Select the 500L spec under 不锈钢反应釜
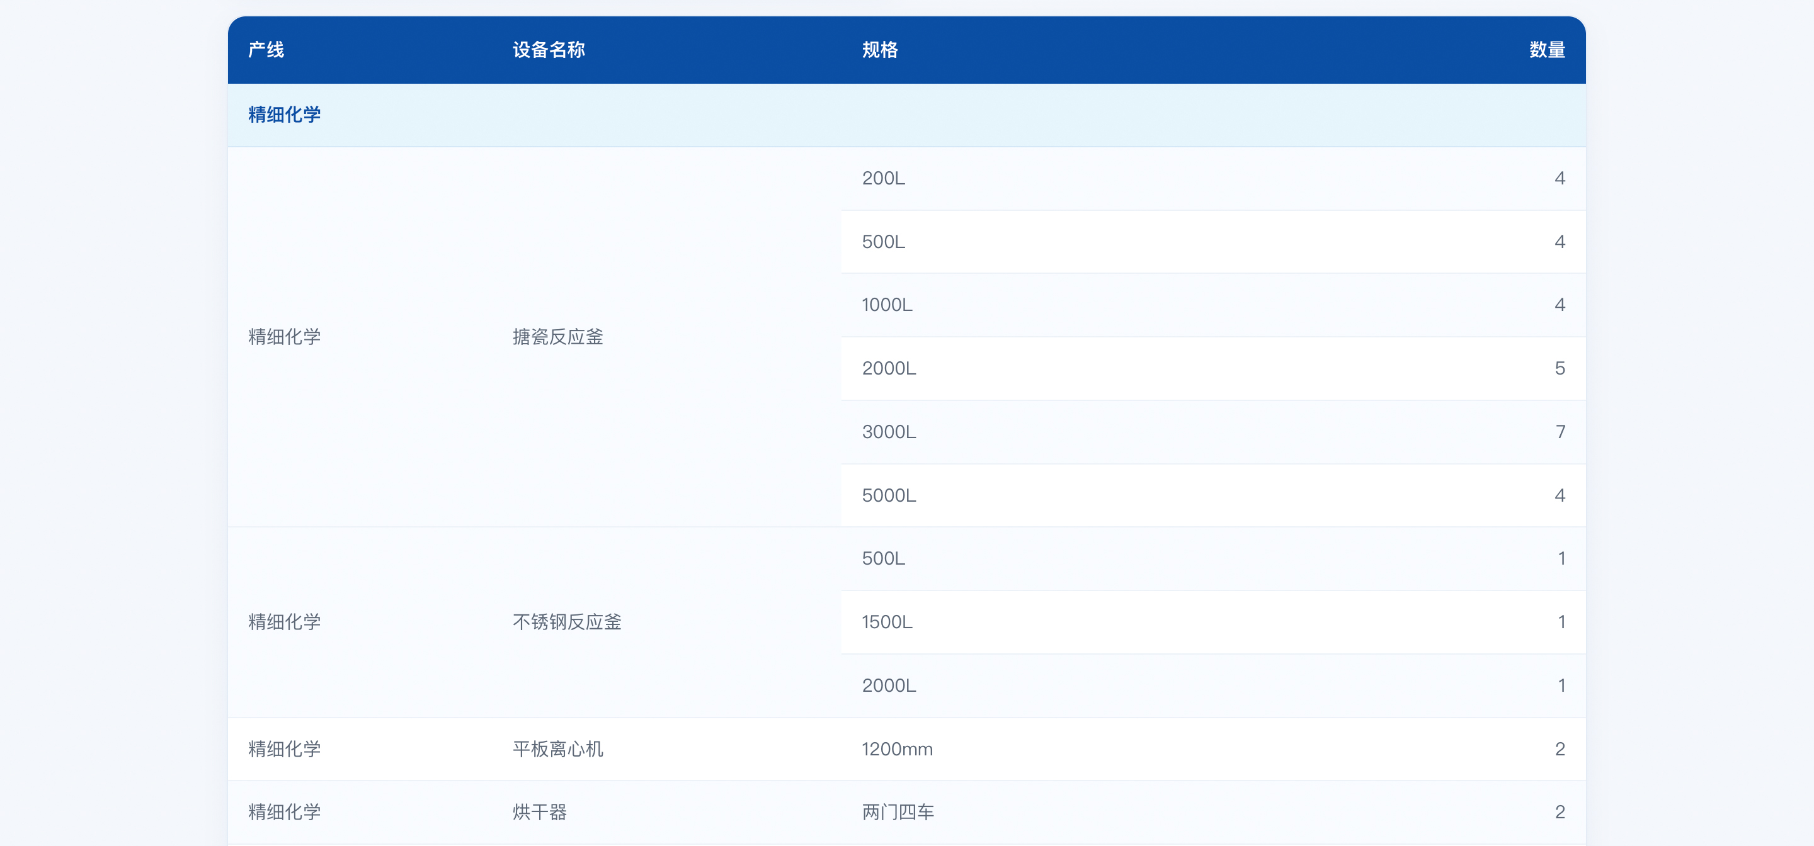The image size is (1814, 846). 883,558
